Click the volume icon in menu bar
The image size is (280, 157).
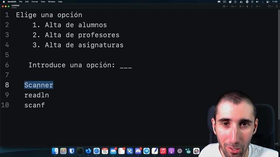pyautogui.click(x=257, y=2)
